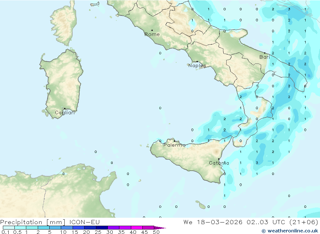Click the Naples city label
The image size is (320, 234).
pyautogui.click(x=197, y=65)
